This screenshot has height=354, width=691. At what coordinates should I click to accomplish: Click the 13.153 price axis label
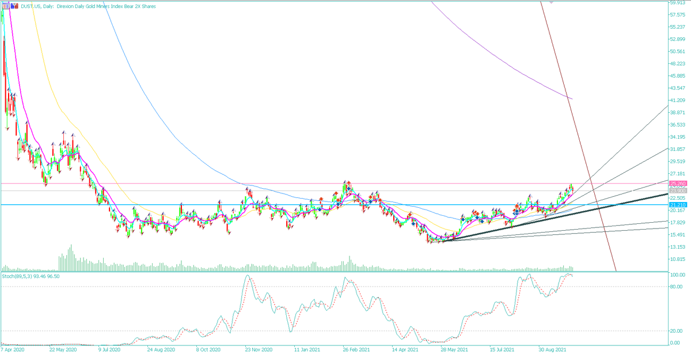[678, 246]
